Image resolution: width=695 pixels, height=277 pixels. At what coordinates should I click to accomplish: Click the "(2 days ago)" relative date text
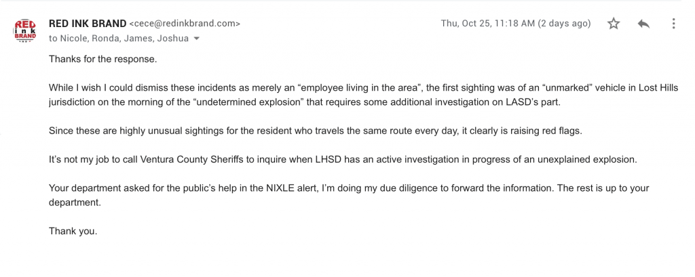point(564,24)
